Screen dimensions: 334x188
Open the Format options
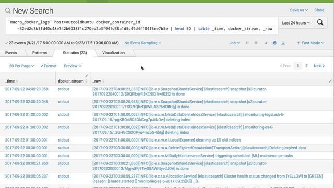49,66
